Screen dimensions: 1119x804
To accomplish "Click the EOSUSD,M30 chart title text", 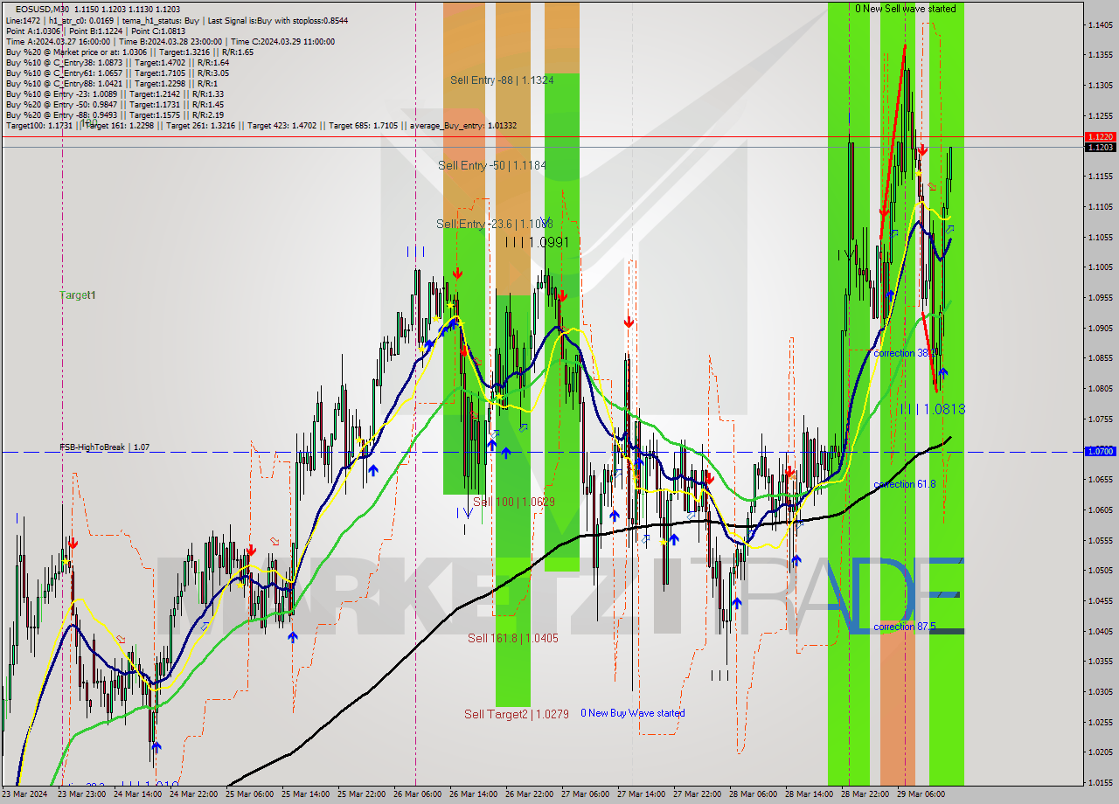I will pyautogui.click(x=41, y=9).
